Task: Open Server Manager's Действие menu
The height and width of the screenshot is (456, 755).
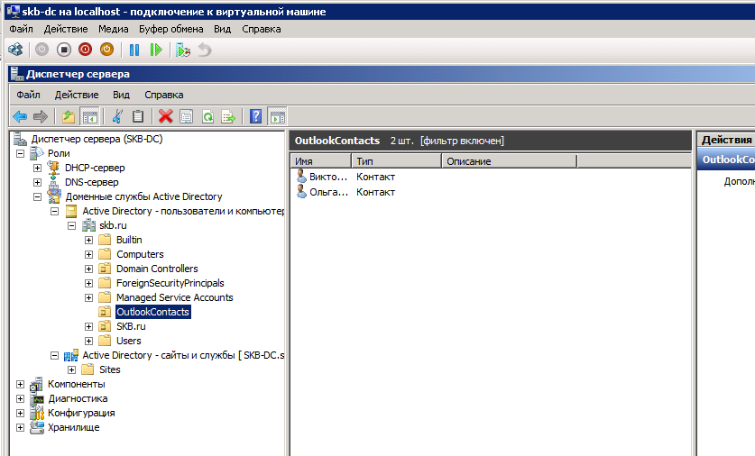Action: [77, 95]
